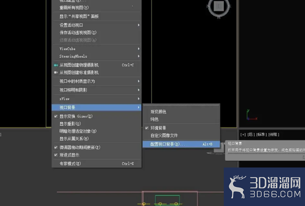Choose 自定义图像文件 option
This screenshot has width=305, height=206.
181,135
